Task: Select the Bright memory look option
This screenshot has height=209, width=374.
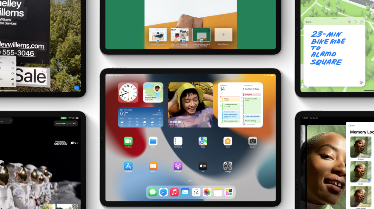Action: tap(360, 172)
